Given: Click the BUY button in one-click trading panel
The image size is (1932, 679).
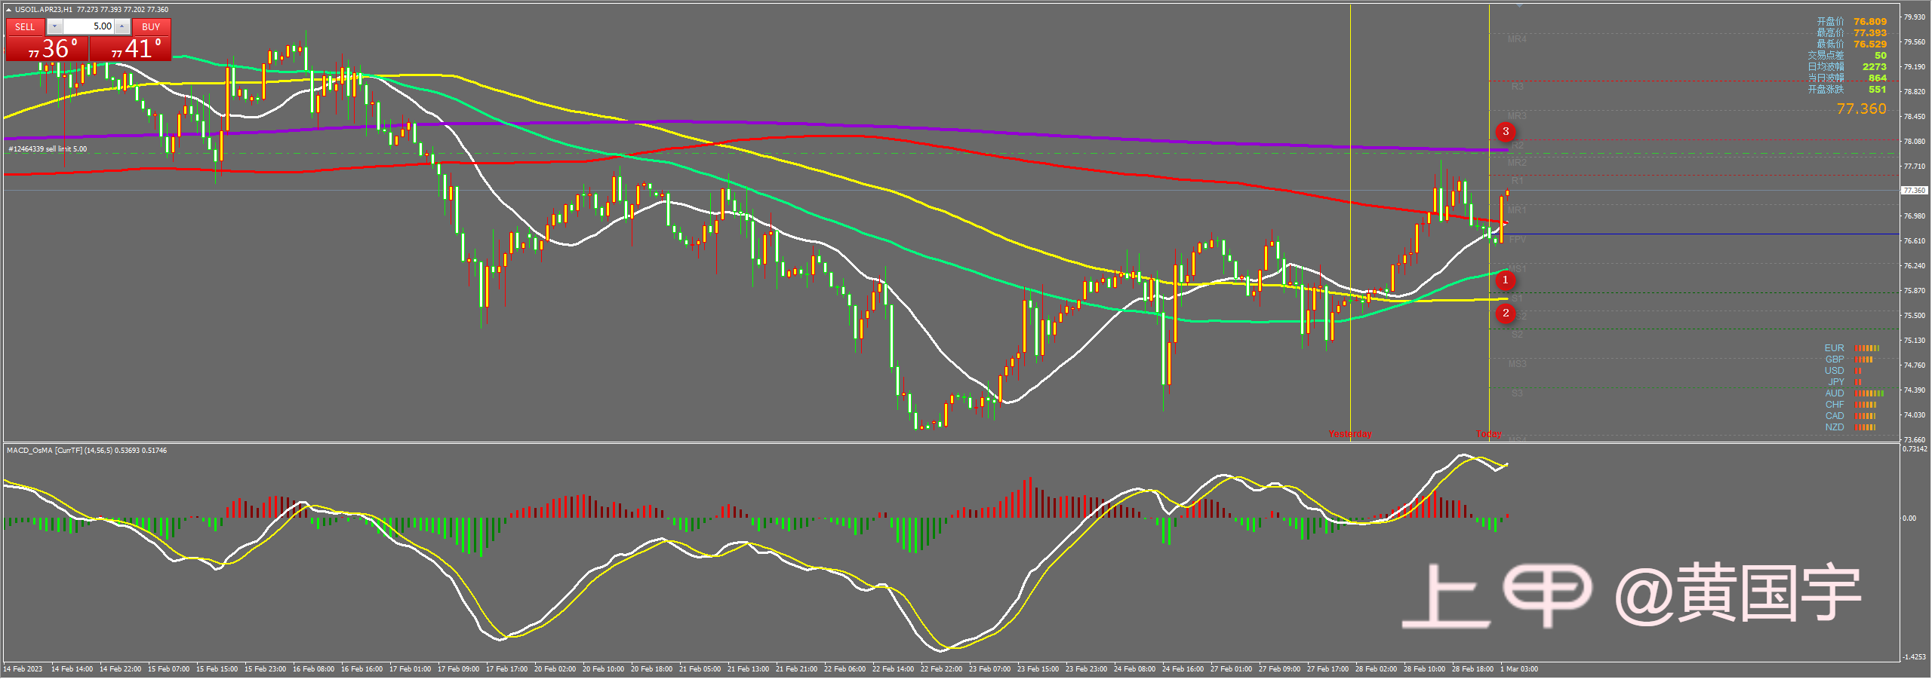Looking at the screenshot, I should tap(151, 26).
